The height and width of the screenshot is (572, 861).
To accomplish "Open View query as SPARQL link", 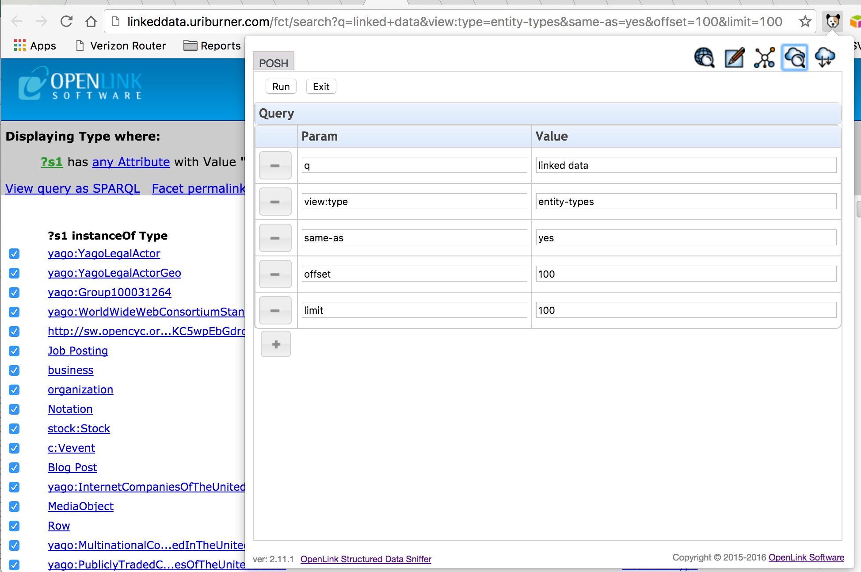I will point(72,188).
